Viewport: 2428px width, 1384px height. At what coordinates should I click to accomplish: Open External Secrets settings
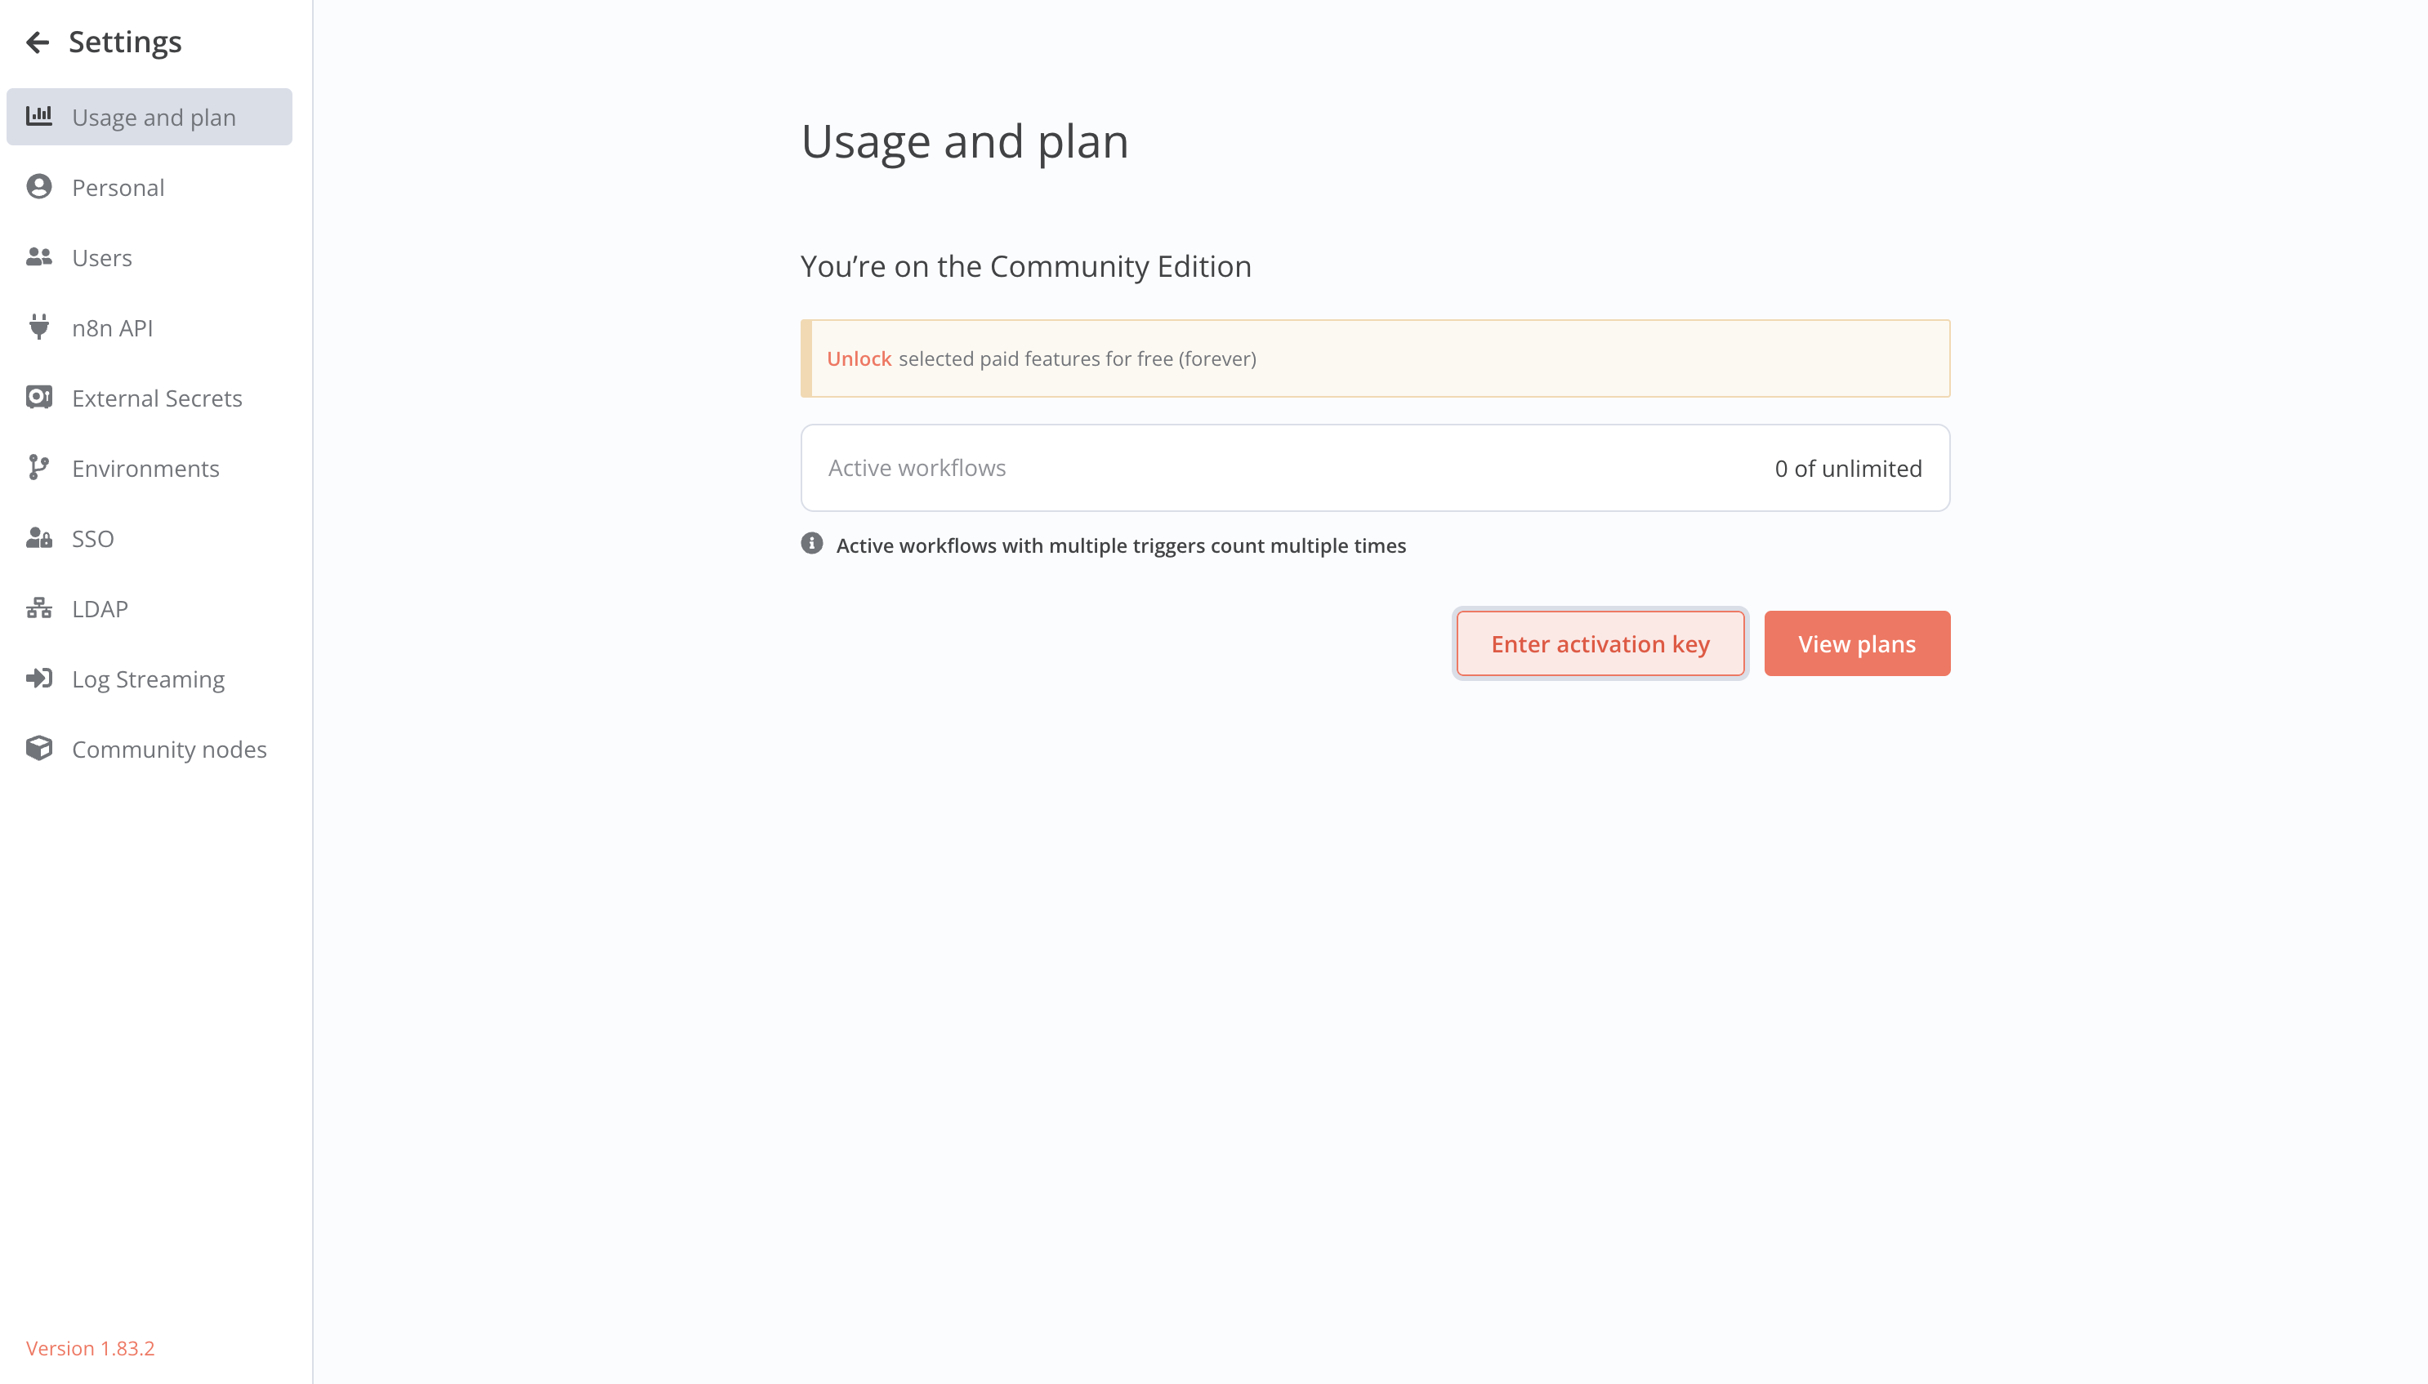point(150,398)
